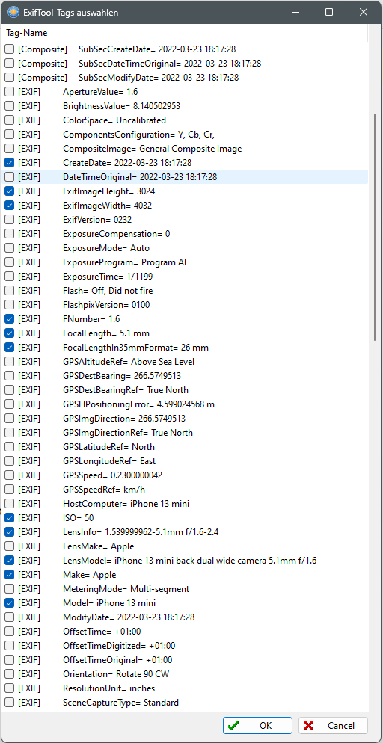Uncheck the FocalLength 5.1 mm checkbox
This screenshot has width=383, height=743.
[x=10, y=333]
